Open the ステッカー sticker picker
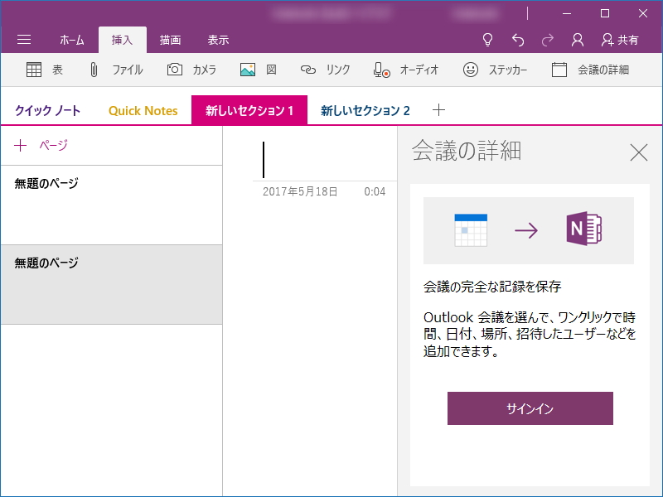The width and height of the screenshot is (663, 497). pos(495,70)
